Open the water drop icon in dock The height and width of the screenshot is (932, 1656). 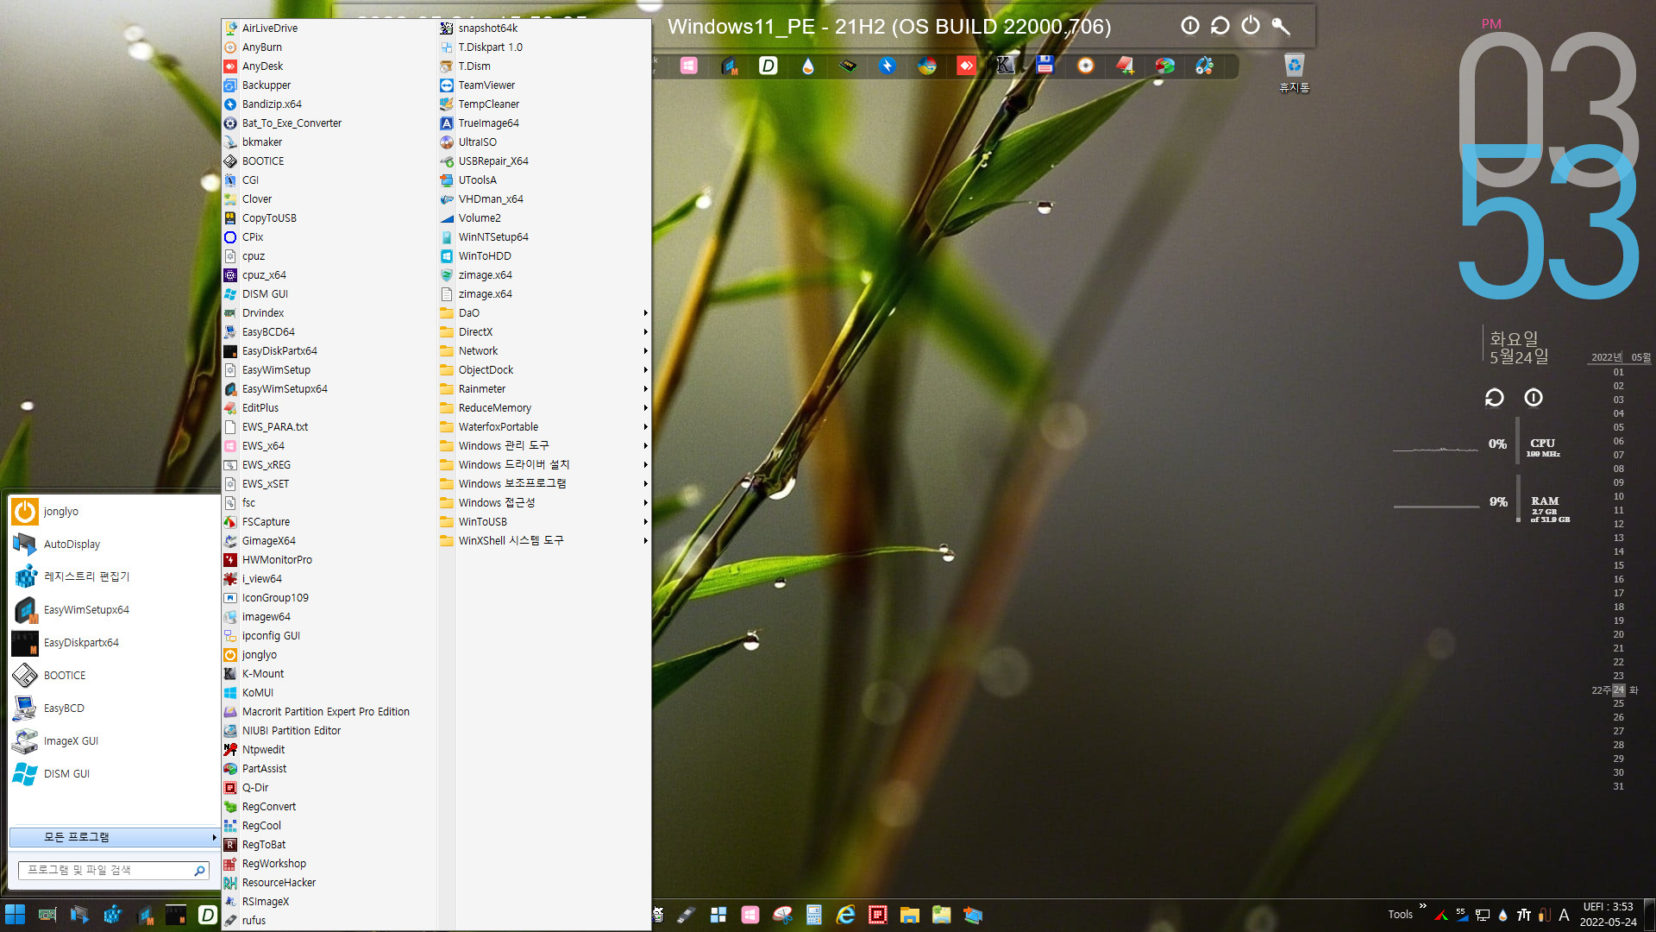[807, 66]
